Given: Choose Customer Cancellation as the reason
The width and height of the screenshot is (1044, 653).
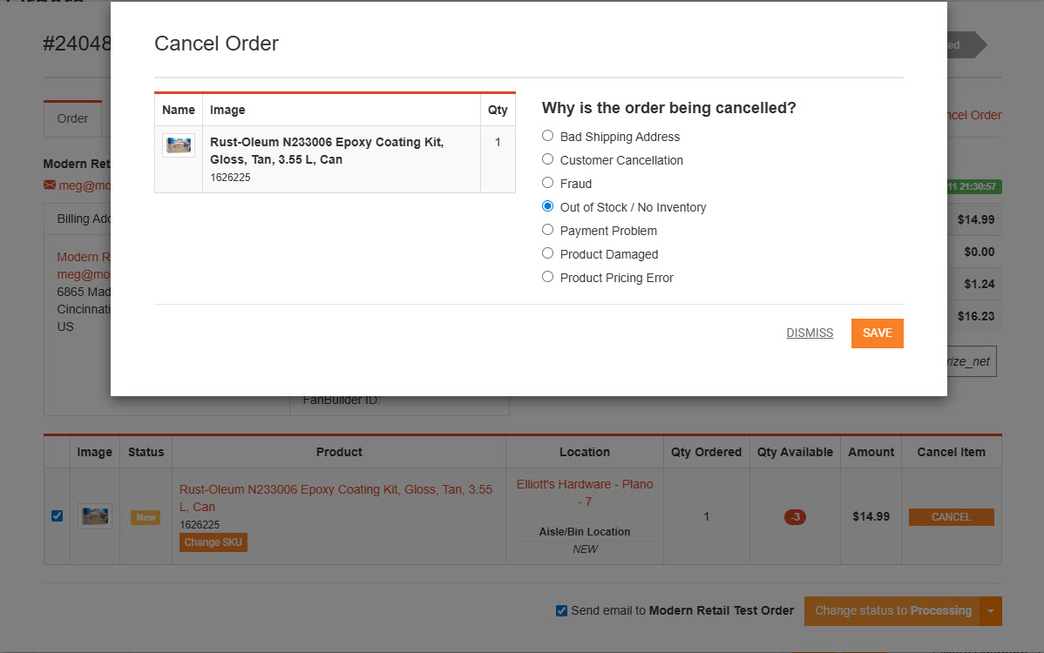Looking at the screenshot, I should pyautogui.click(x=547, y=159).
